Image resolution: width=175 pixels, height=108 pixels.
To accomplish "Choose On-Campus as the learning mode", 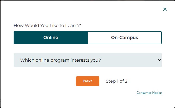I will coord(125,38).
